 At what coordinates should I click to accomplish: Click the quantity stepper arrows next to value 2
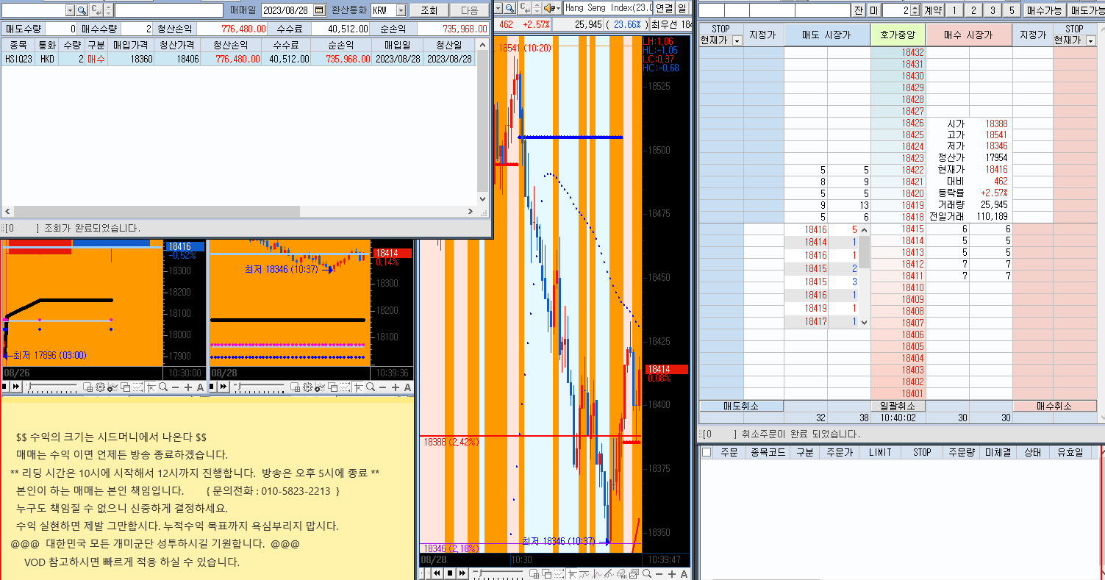pyautogui.click(x=915, y=10)
